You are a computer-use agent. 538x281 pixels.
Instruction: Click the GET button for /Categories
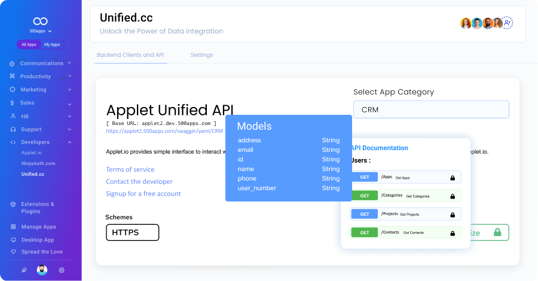point(364,196)
